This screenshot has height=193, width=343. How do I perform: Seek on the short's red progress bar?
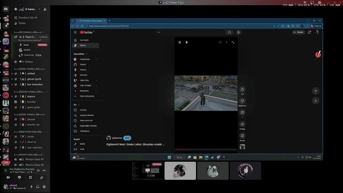point(206,149)
